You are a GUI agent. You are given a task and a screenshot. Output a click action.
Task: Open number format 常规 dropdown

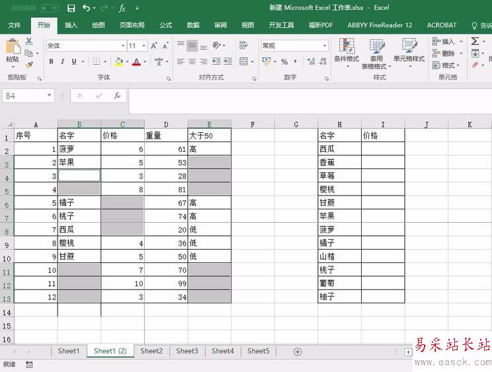[325, 46]
